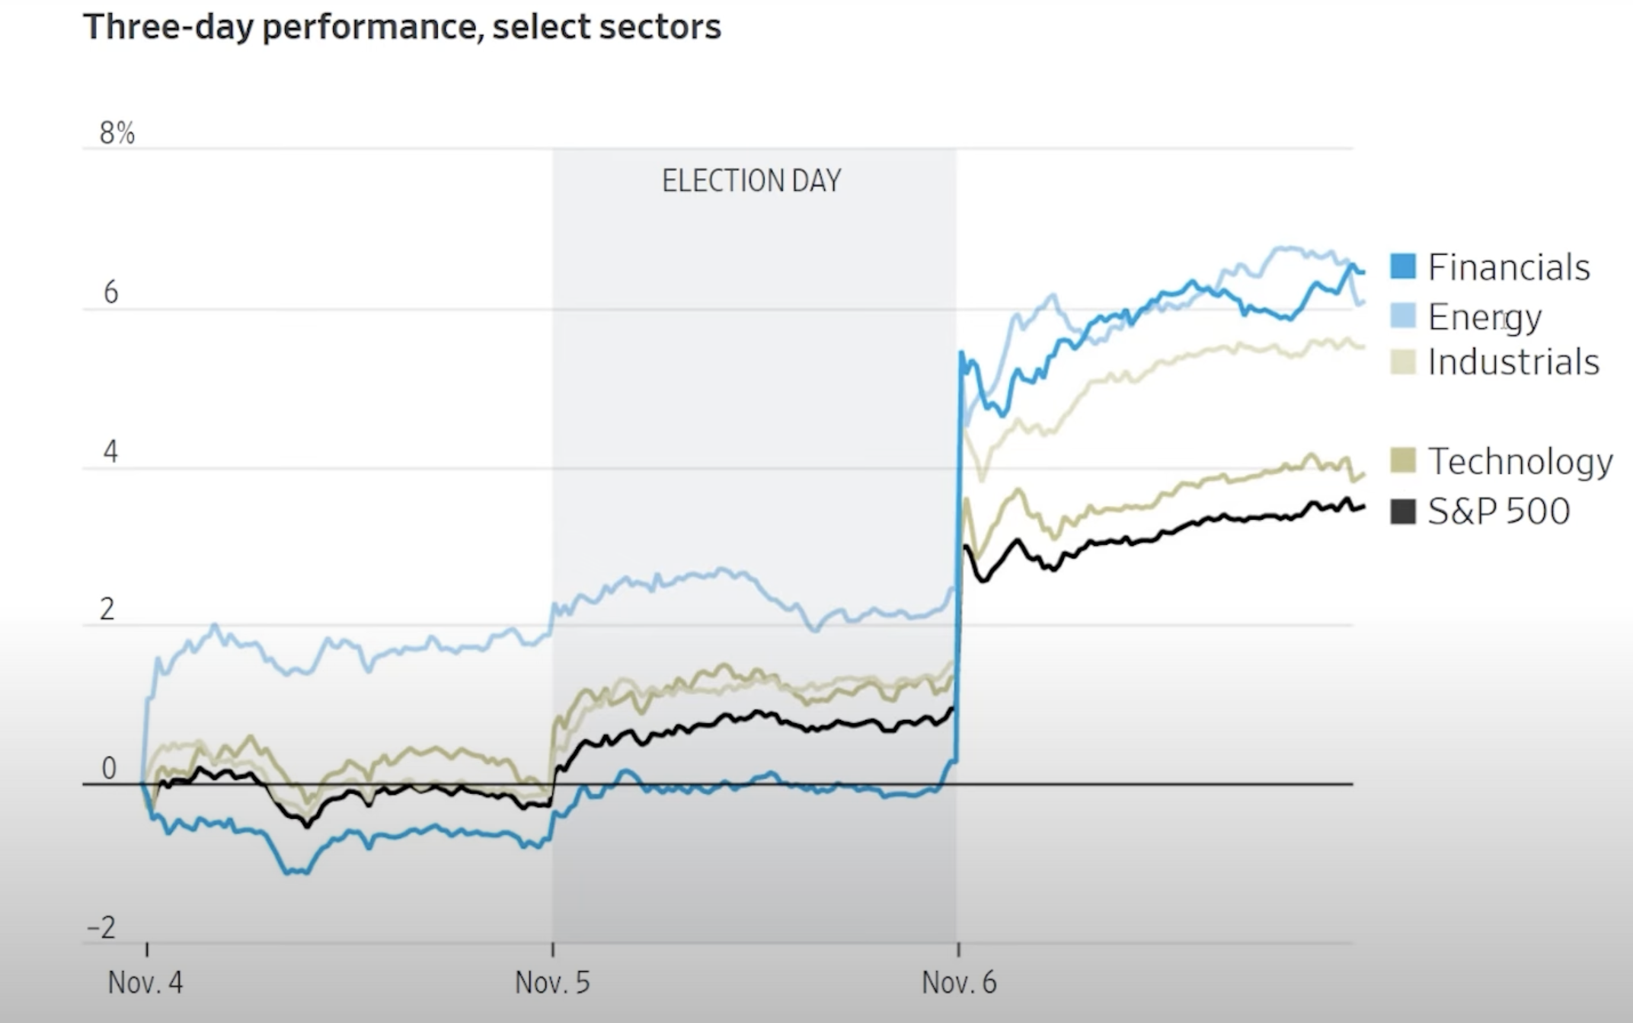This screenshot has width=1633, height=1023.
Task: Click the Nov. 6 x-axis date label
Action: (959, 983)
